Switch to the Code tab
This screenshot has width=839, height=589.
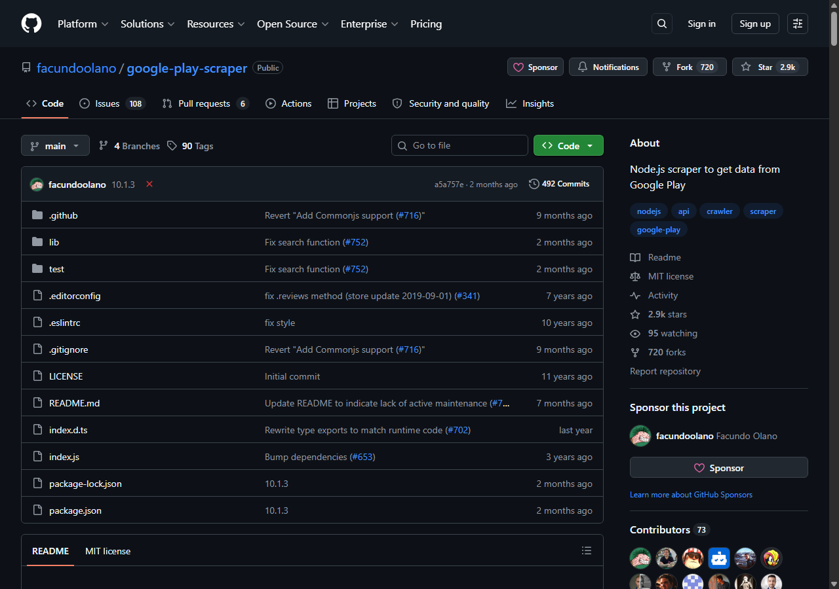tap(45, 103)
